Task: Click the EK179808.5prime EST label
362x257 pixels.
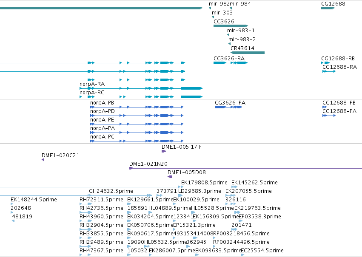Action: [204, 183]
